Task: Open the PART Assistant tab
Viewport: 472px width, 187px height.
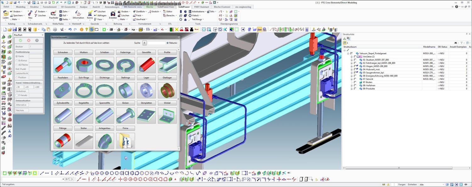Action: coord(202,7)
